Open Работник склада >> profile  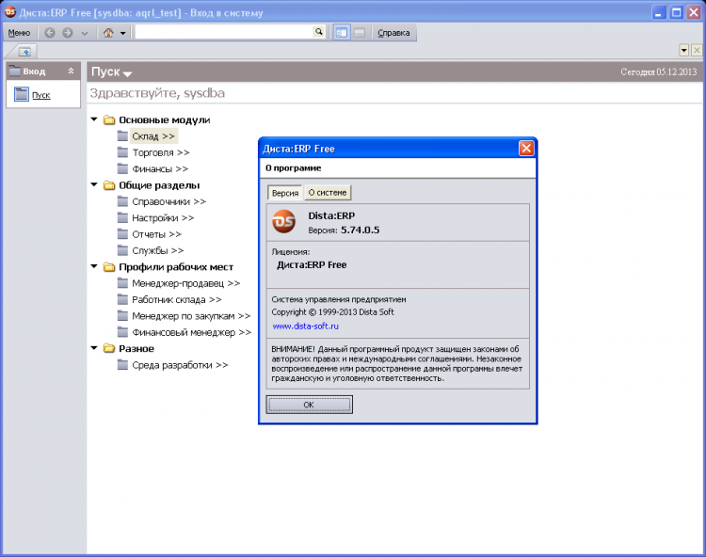(177, 299)
